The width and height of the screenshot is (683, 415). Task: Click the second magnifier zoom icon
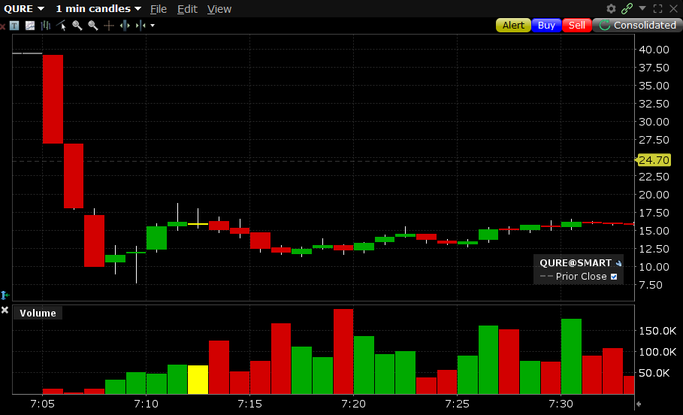pyautogui.click(x=92, y=26)
